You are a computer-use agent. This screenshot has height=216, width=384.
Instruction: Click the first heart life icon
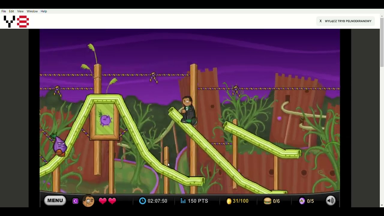point(103,201)
